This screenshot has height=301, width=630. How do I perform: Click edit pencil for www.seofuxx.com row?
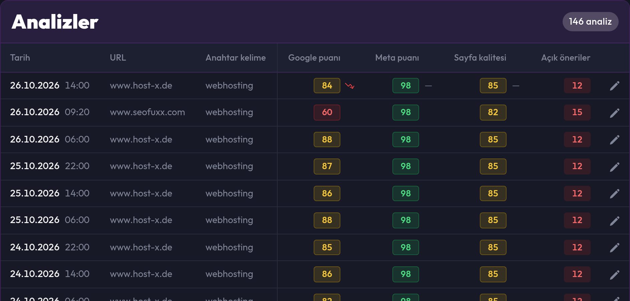pos(614,113)
